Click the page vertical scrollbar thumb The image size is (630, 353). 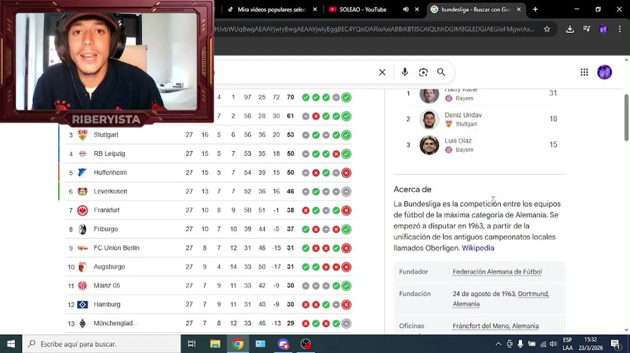(x=627, y=117)
